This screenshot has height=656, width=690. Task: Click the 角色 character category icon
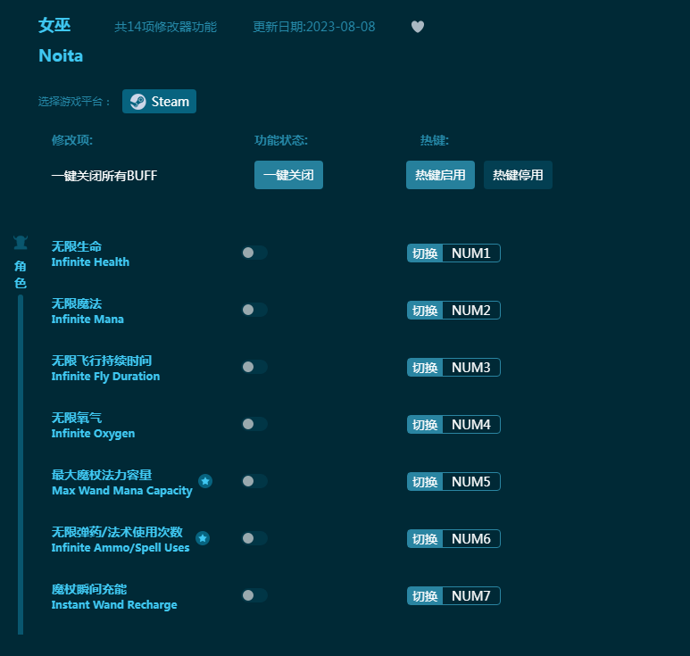pyautogui.click(x=21, y=243)
